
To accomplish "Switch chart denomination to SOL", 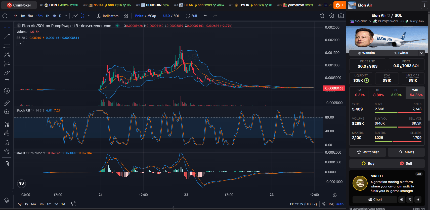I will [177, 16].
